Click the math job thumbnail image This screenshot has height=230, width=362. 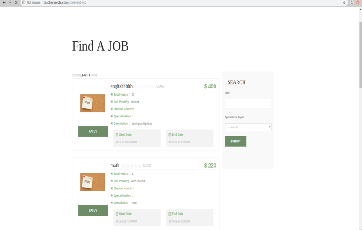pos(93,182)
